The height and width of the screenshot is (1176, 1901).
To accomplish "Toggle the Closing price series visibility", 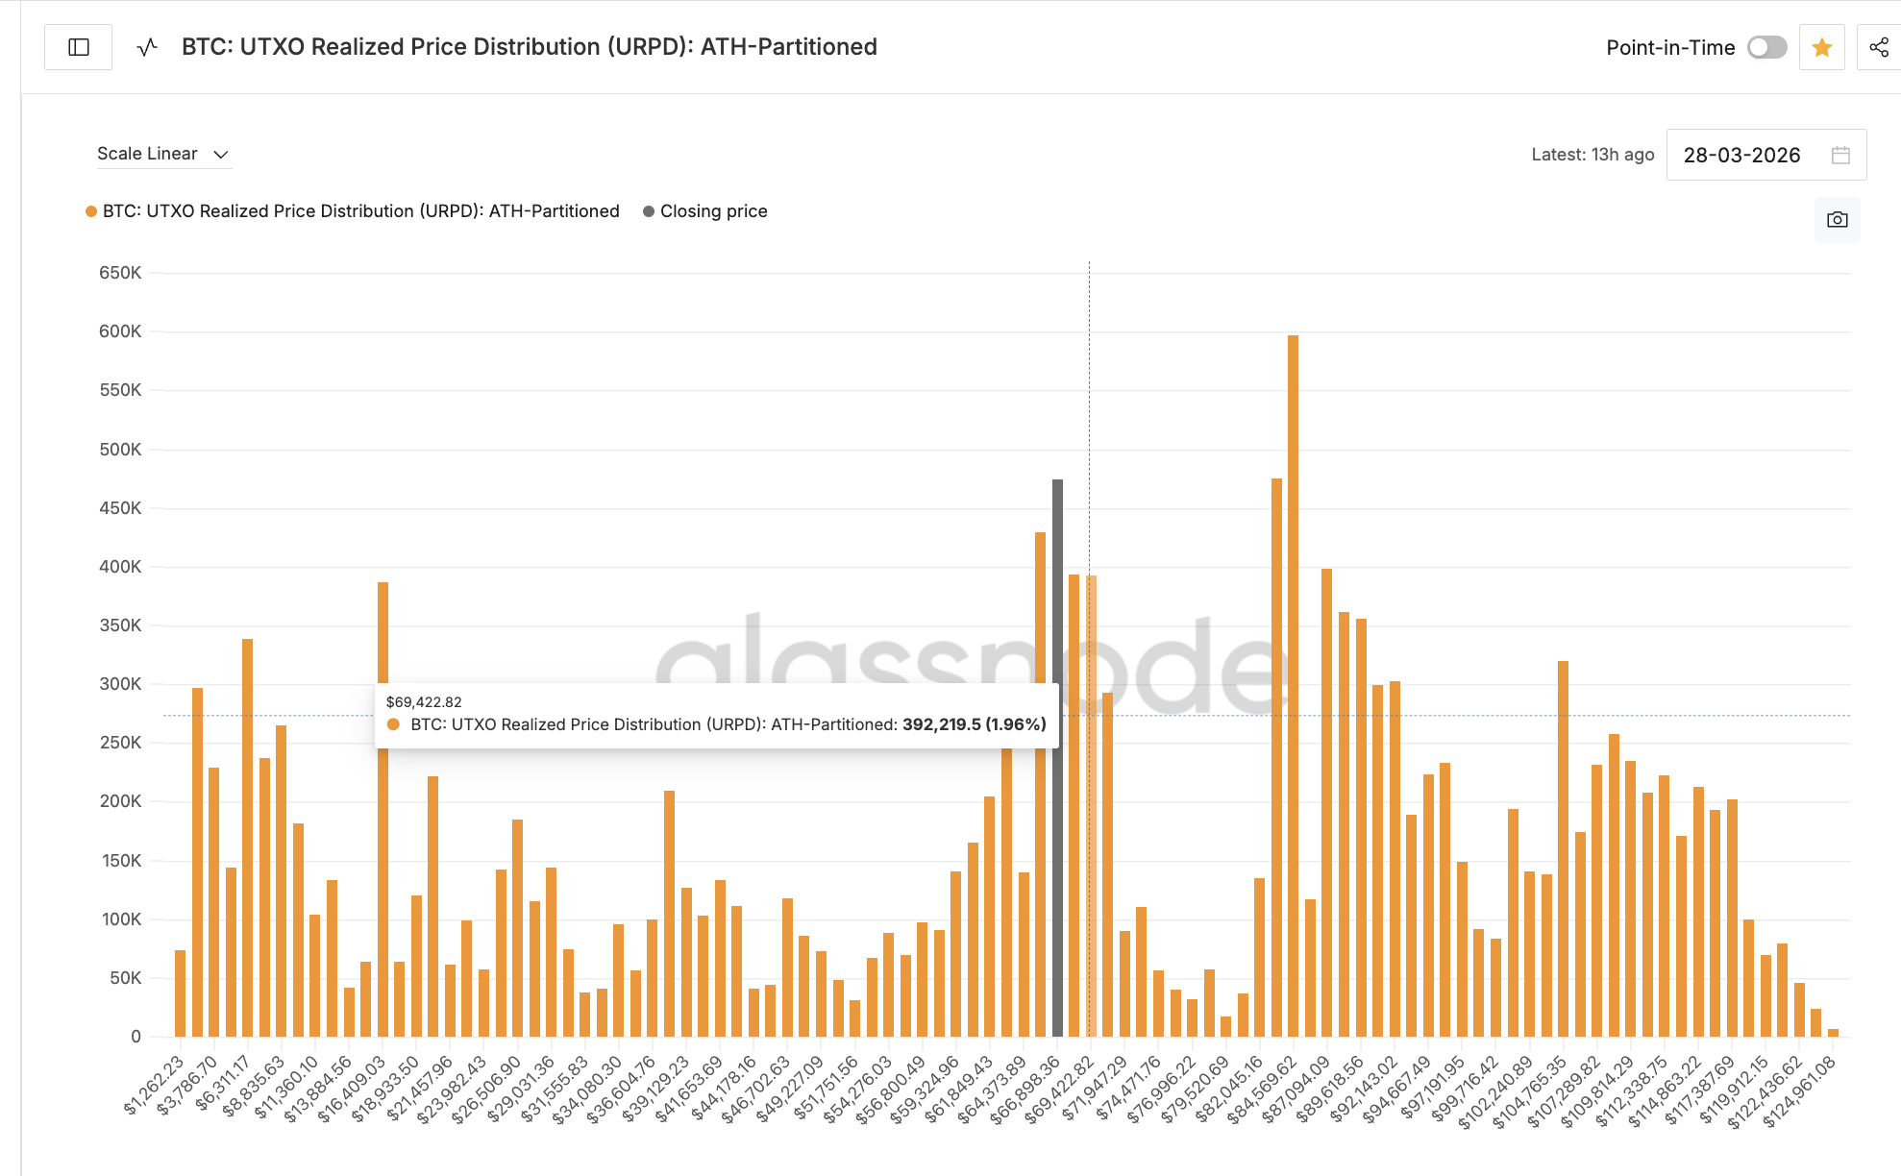I will click(x=713, y=210).
